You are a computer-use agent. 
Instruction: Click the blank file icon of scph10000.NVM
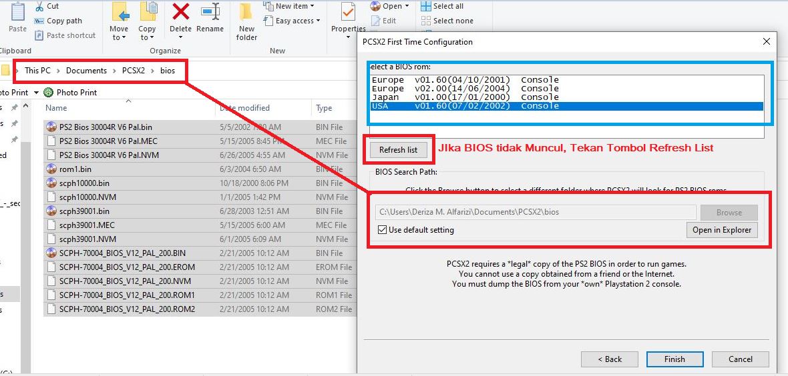click(x=51, y=197)
